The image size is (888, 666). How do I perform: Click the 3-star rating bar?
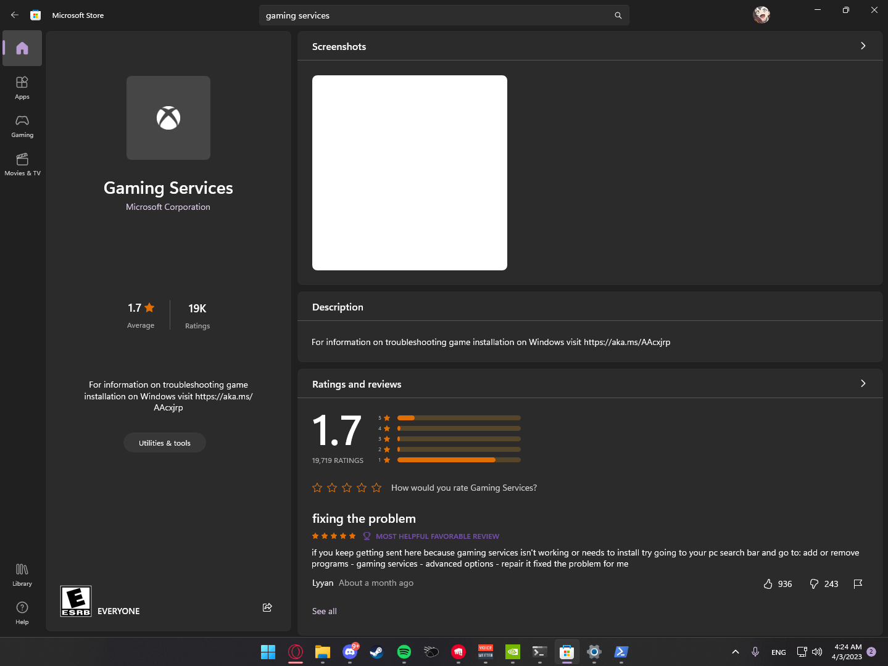[459, 439]
